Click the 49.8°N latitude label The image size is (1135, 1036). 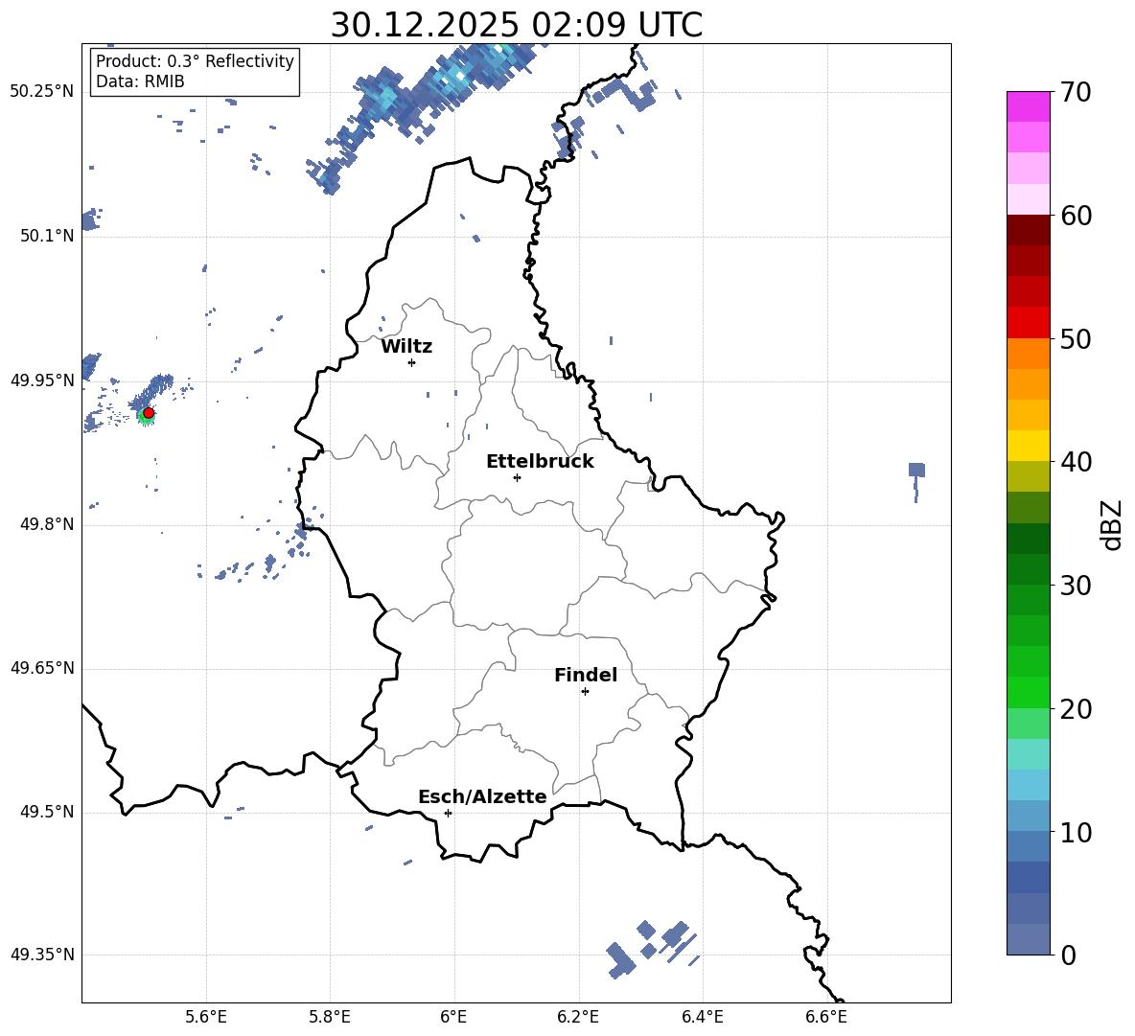(46, 524)
